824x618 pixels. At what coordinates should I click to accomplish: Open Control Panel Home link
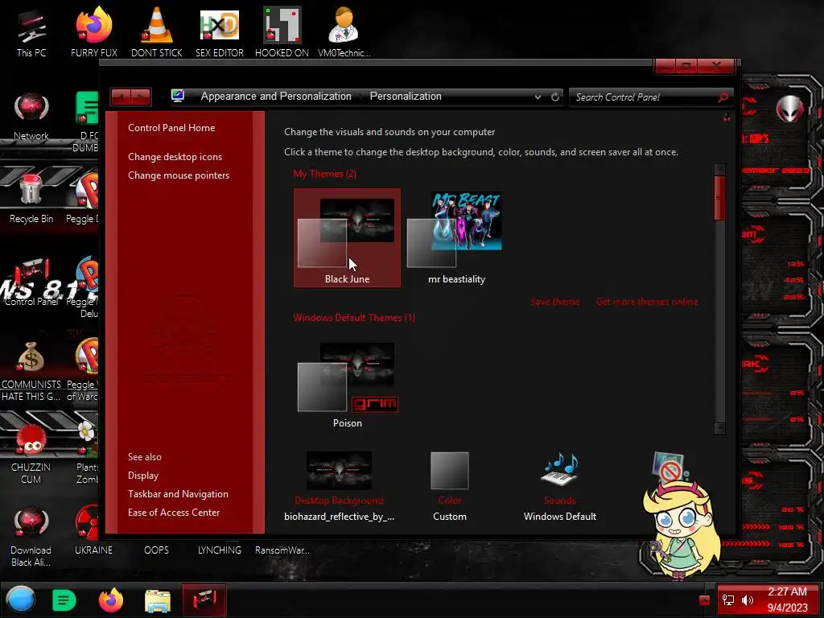tap(171, 128)
